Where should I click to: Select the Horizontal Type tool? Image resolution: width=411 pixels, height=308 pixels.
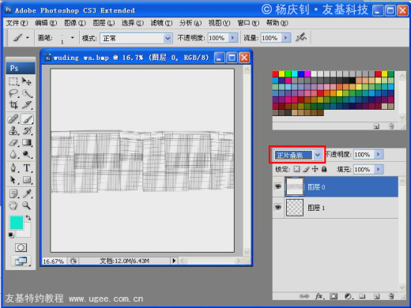[x=27, y=167]
